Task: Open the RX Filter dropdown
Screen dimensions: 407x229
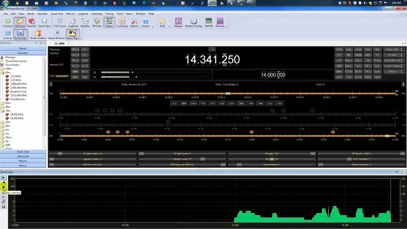Action: click(x=394, y=55)
